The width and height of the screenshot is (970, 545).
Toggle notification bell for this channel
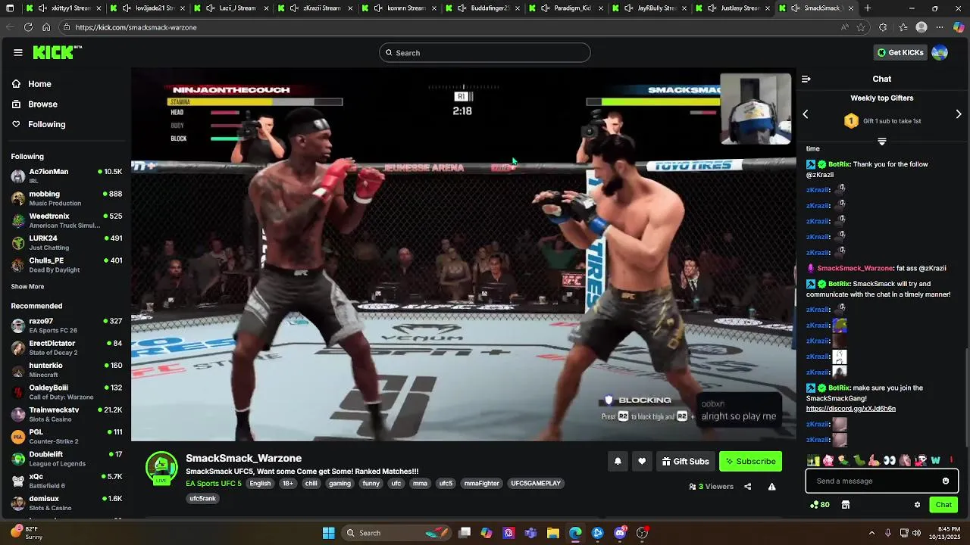(618, 461)
